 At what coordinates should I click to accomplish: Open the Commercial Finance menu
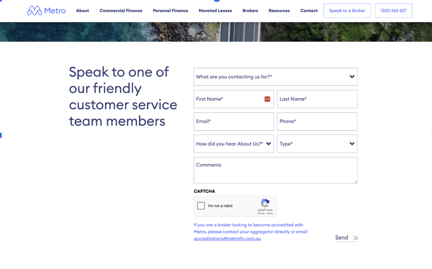[x=121, y=11]
